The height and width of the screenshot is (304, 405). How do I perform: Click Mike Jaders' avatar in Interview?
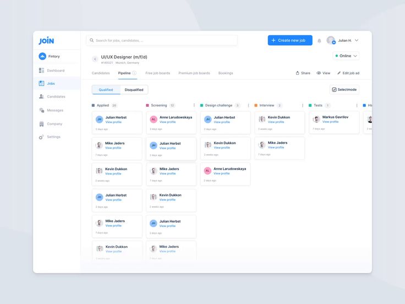pos(262,145)
